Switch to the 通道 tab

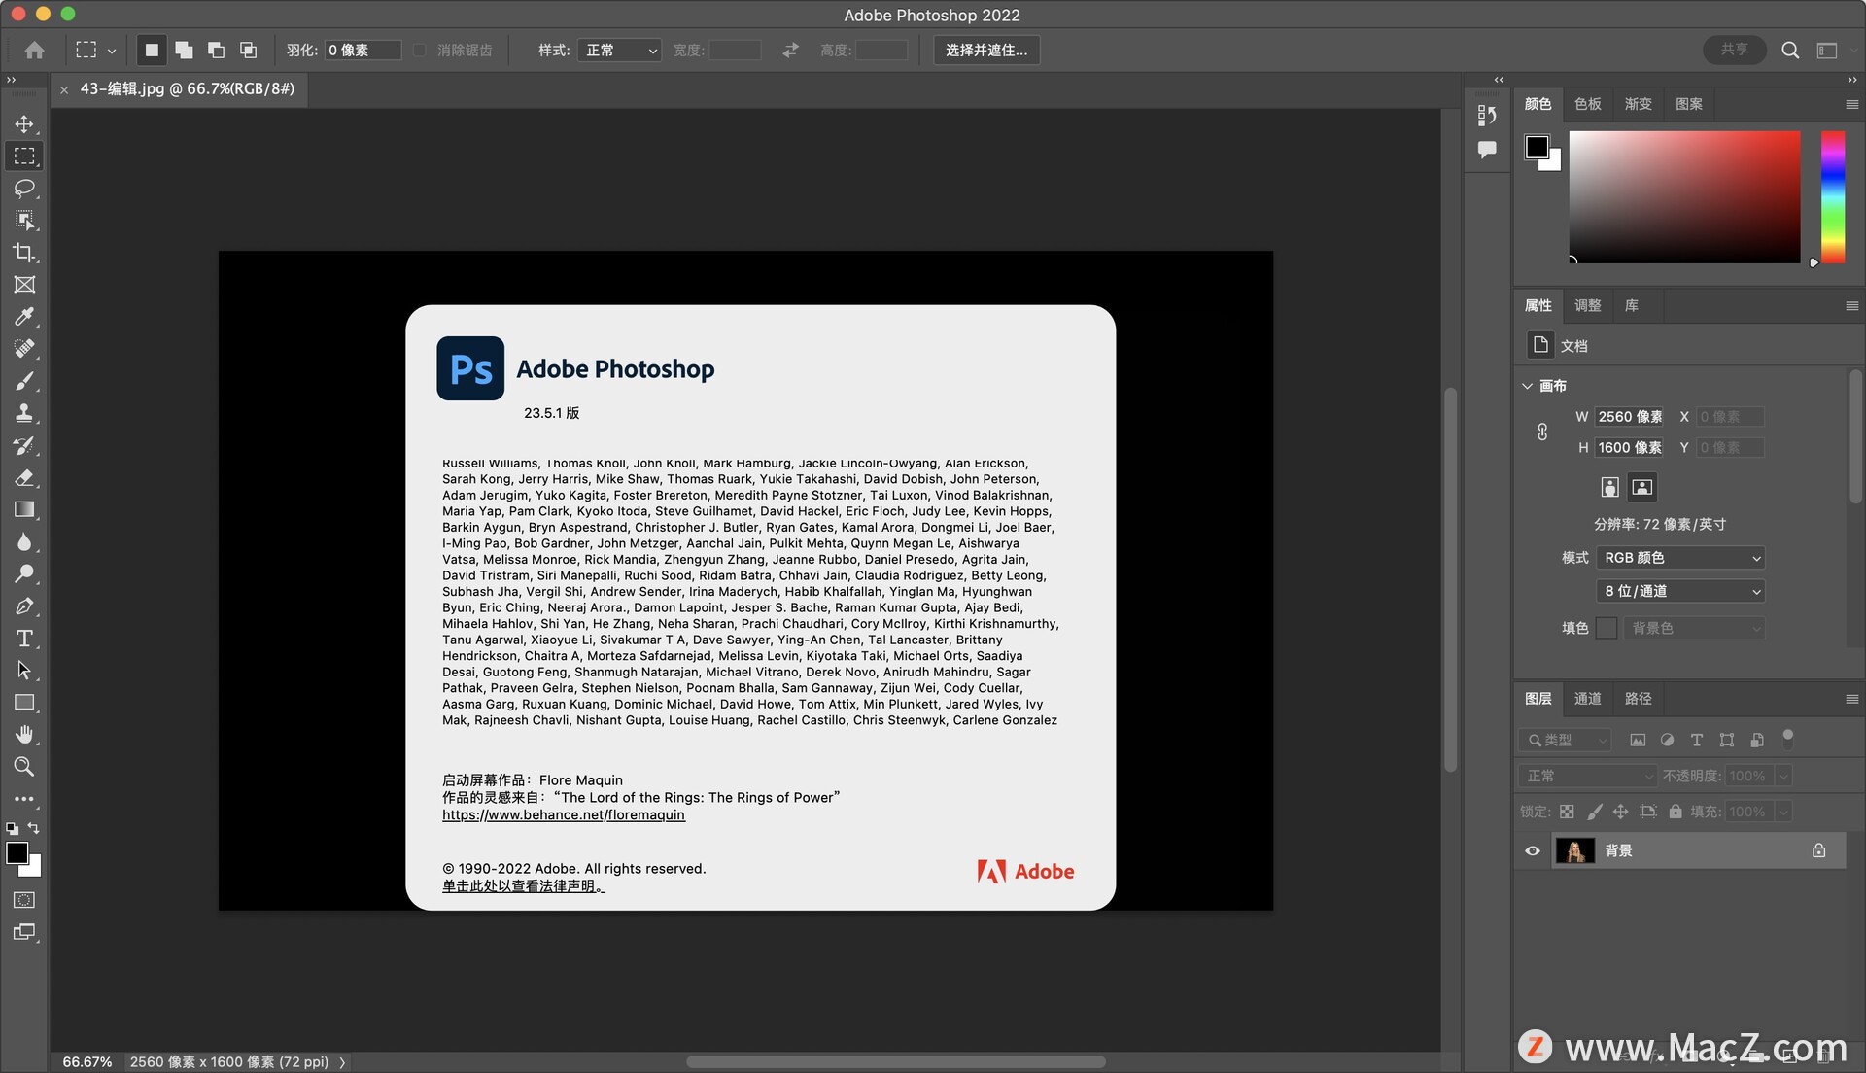point(1587,698)
